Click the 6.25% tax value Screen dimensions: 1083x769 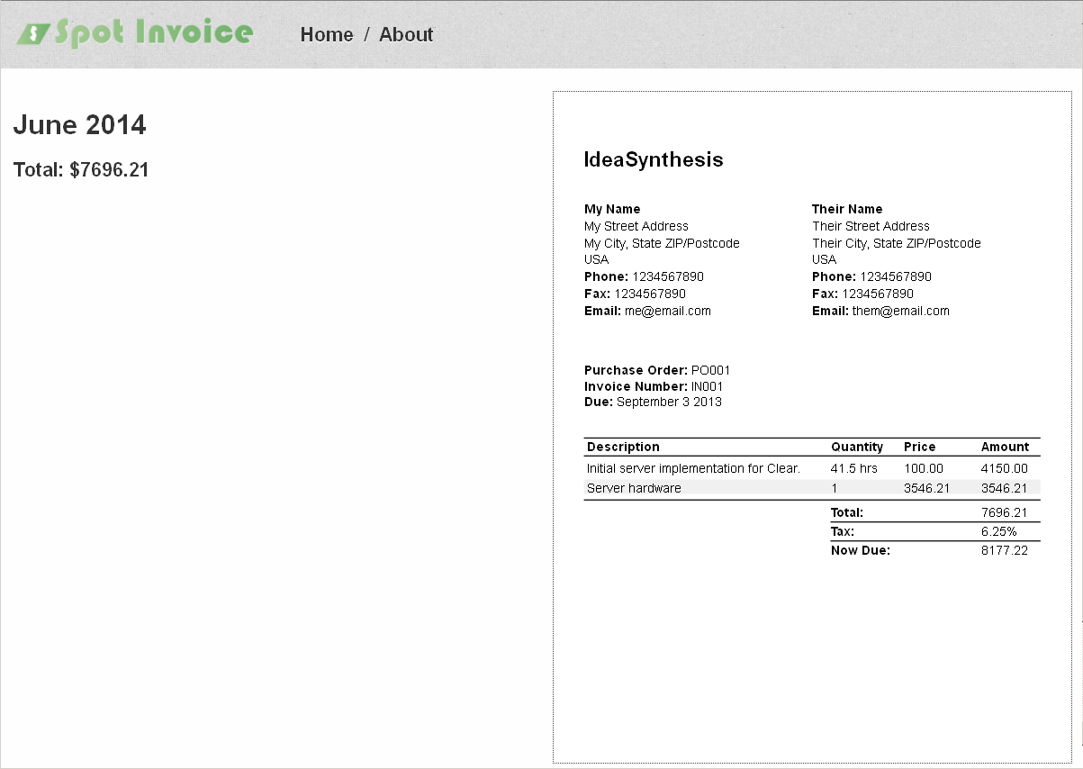998,531
